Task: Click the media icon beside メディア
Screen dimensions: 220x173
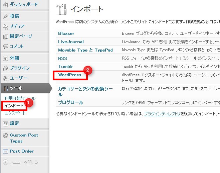Action: (x=6, y=26)
